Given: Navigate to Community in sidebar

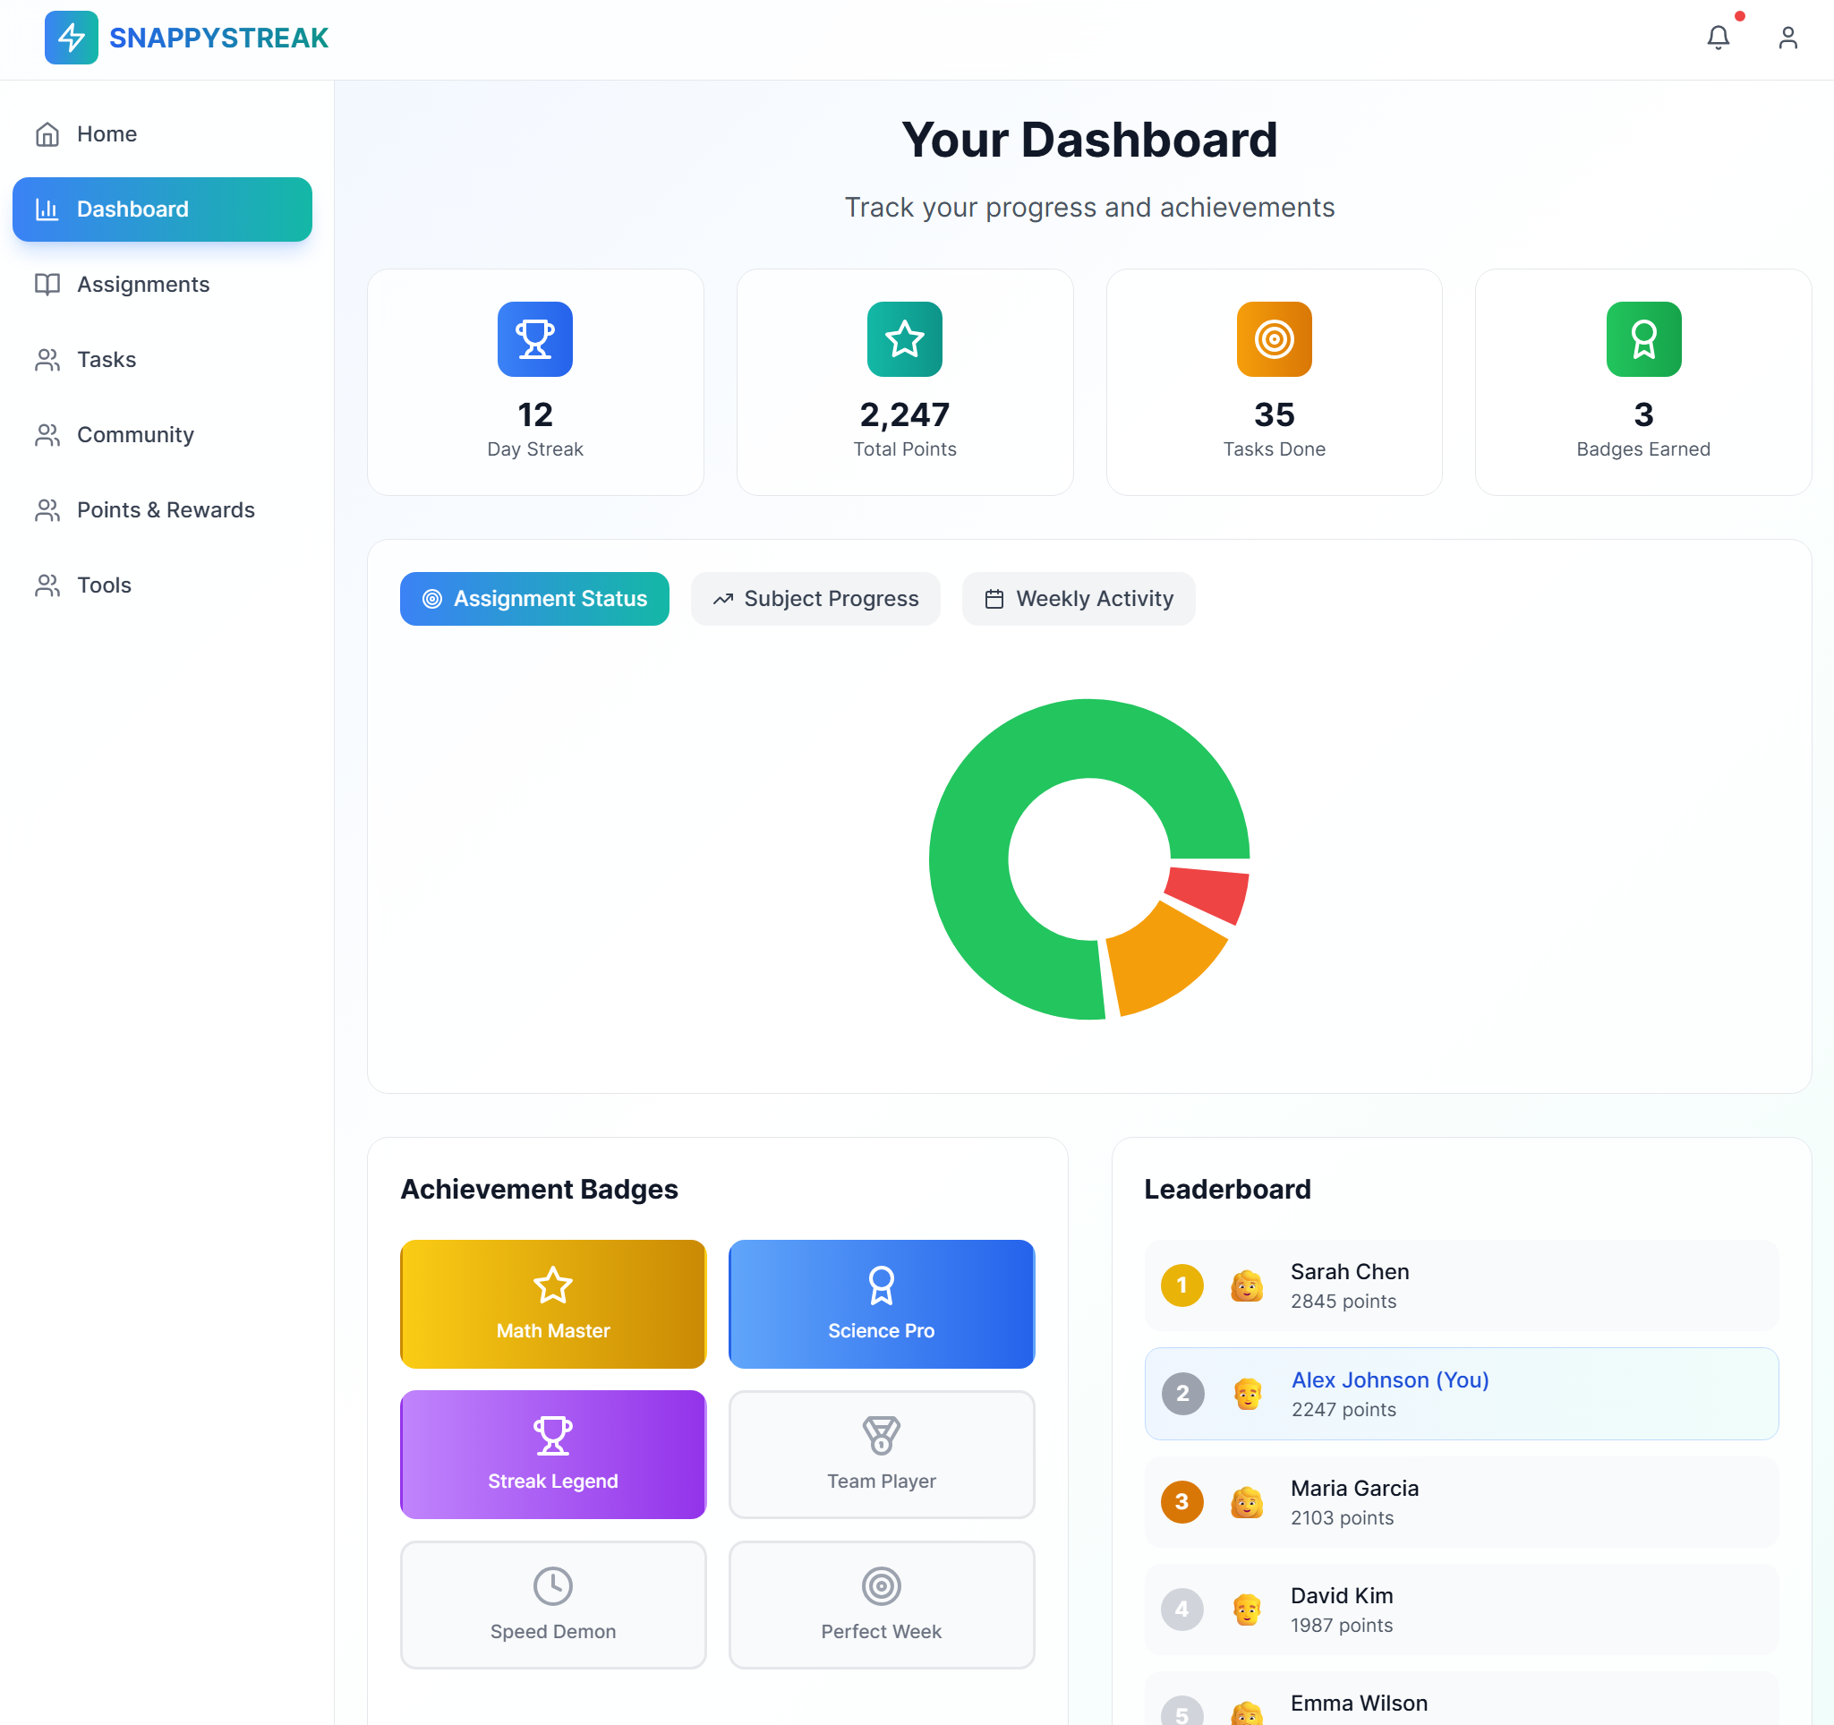Looking at the screenshot, I should click(x=134, y=434).
